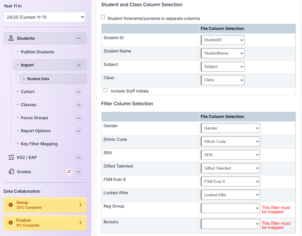The height and width of the screenshot is (236, 302).
Task: Expand the Cohort submenu chevron
Action: coord(79,92)
